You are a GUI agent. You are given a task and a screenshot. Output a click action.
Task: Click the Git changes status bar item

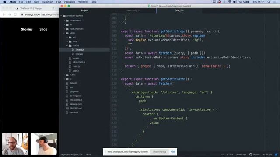click(x=267, y=154)
